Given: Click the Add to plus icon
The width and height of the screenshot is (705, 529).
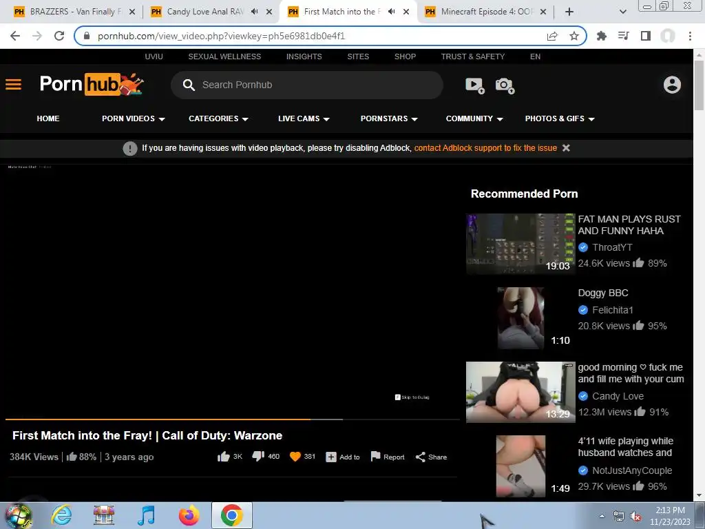Looking at the screenshot, I should [331, 457].
